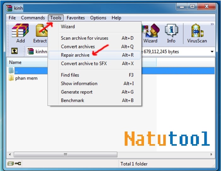Open the Wizard toolbar icon

[150, 33]
